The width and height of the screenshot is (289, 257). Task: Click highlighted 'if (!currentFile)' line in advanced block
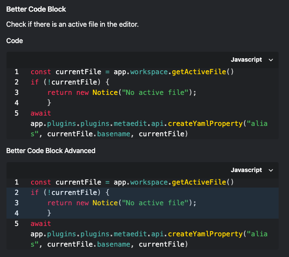tap(70, 193)
